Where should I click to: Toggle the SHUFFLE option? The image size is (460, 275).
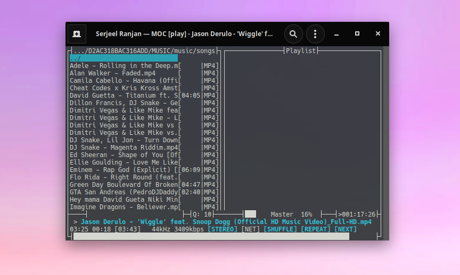280,229
